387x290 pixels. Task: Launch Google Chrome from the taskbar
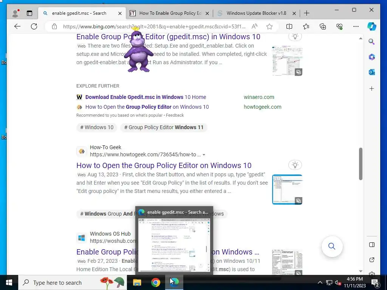155,282
